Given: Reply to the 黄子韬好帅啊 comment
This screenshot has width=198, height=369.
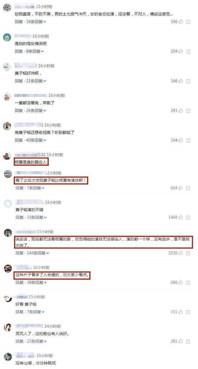Looking at the screenshot, I should tap(19, 81).
